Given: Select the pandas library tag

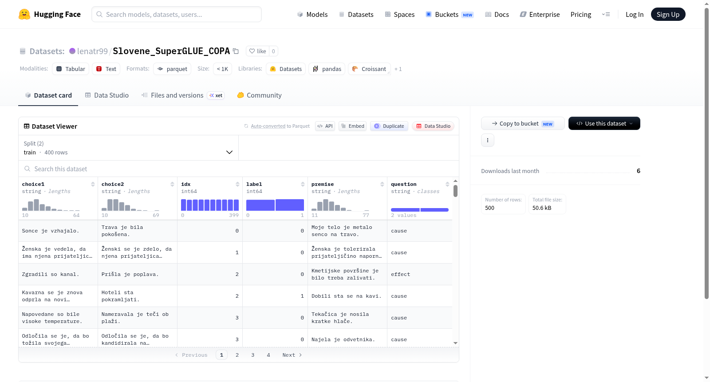Looking at the screenshot, I should pyautogui.click(x=327, y=69).
